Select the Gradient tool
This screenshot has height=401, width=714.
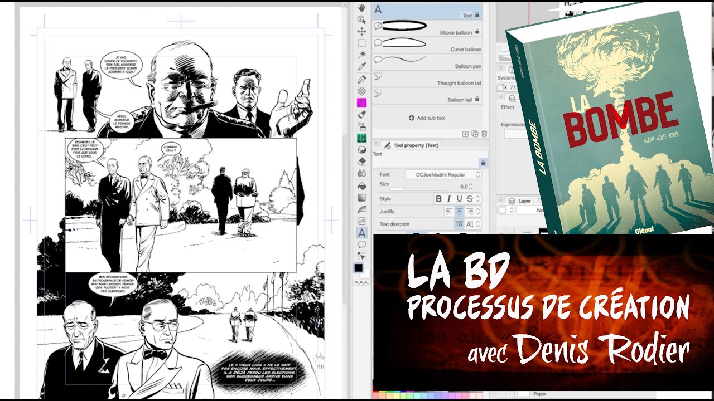pos(361,197)
